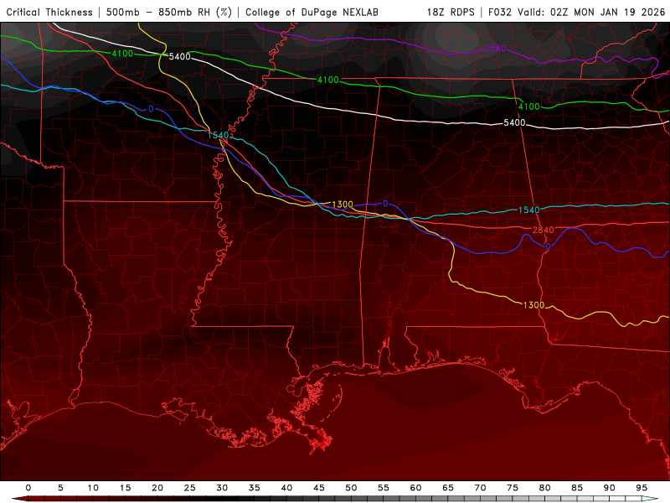Click the '10' colorbar tick label
Viewport: 670px width, 503px height.
click(93, 488)
